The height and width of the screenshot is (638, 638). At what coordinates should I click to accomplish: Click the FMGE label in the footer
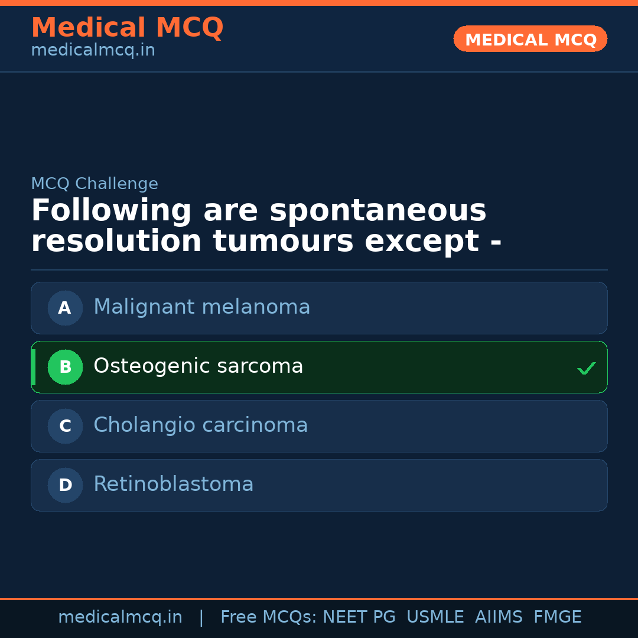coord(557,617)
